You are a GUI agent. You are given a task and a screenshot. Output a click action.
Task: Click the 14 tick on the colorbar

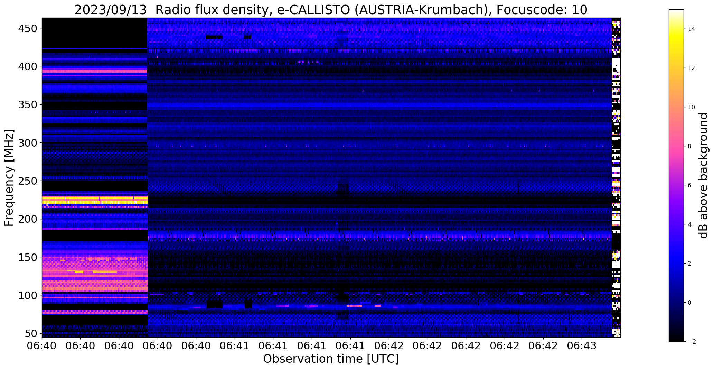692,29
